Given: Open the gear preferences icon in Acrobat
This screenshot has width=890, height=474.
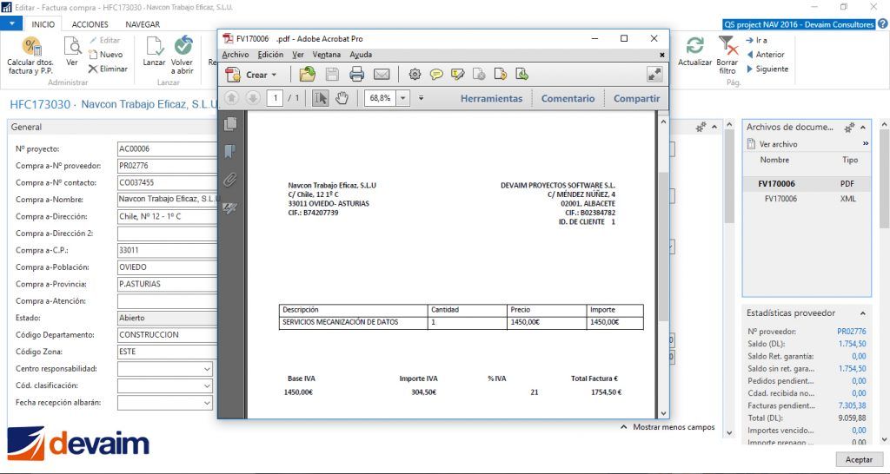Looking at the screenshot, I should pyautogui.click(x=415, y=75).
